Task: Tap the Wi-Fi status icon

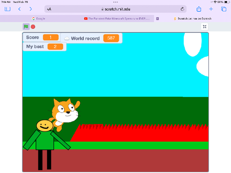Action: click(x=215, y=2)
